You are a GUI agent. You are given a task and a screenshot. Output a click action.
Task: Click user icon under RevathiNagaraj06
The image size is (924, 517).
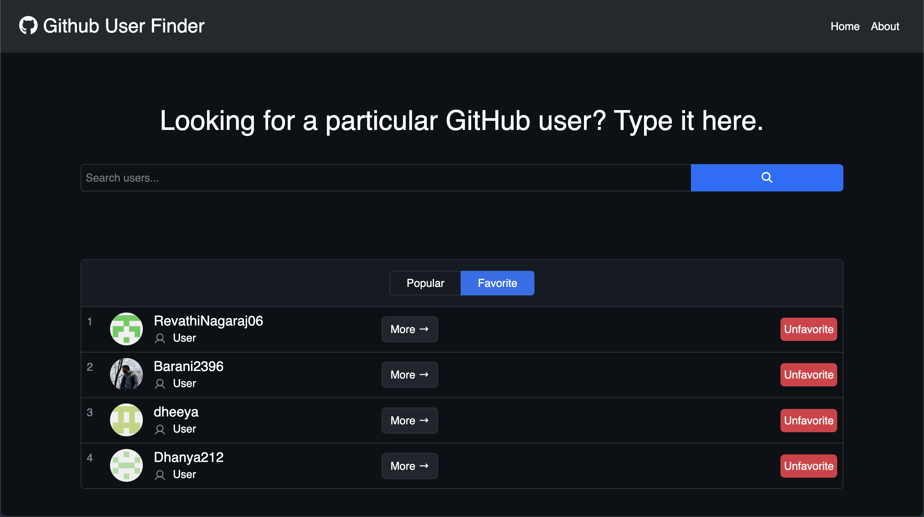(160, 338)
